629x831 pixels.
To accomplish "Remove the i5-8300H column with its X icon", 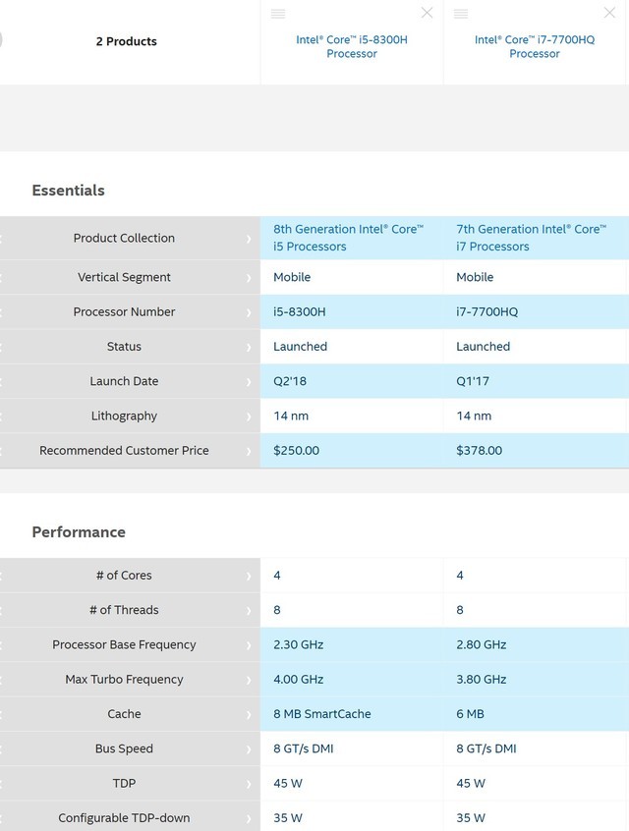I will pos(427,13).
